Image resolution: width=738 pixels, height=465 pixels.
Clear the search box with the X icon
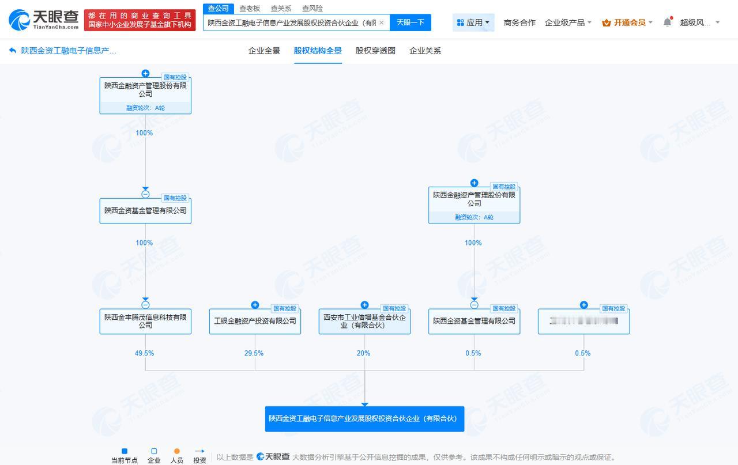coord(381,22)
